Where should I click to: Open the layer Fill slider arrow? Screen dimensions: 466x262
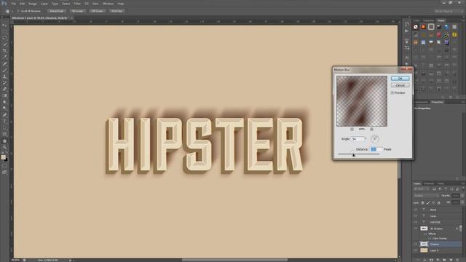462,202
